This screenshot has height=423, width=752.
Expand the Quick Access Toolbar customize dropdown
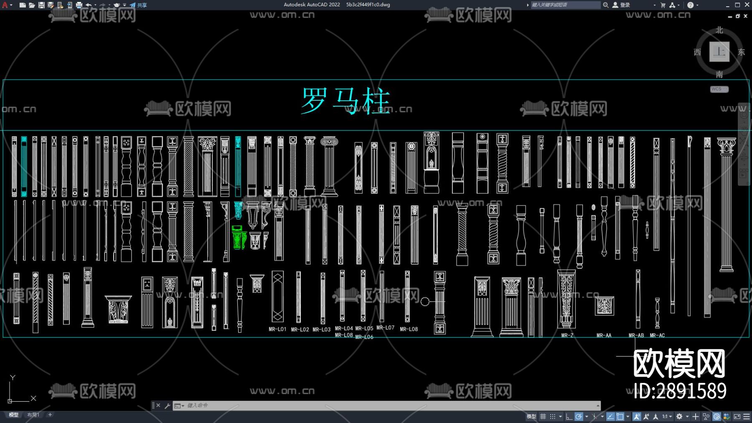124,5
